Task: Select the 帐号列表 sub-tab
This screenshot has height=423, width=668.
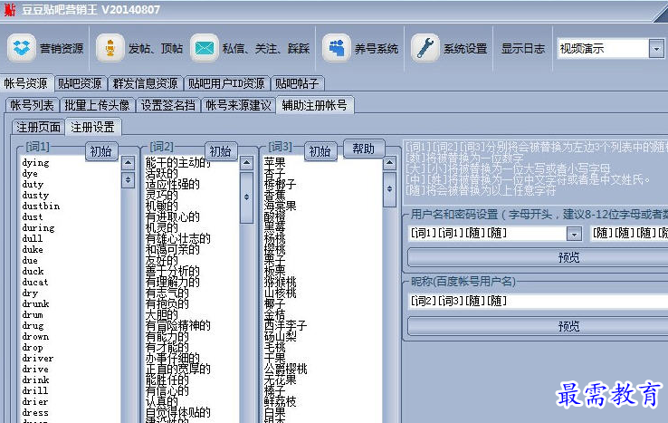Action: click(33, 105)
